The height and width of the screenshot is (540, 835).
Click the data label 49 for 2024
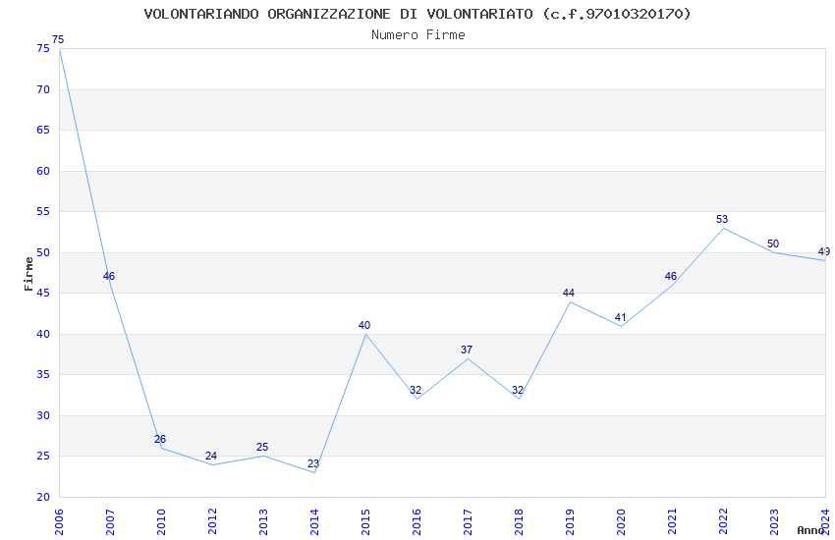pyautogui.click(x=824, y=252)
